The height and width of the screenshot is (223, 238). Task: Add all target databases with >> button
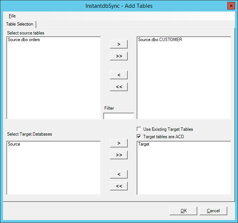[119, 155]
